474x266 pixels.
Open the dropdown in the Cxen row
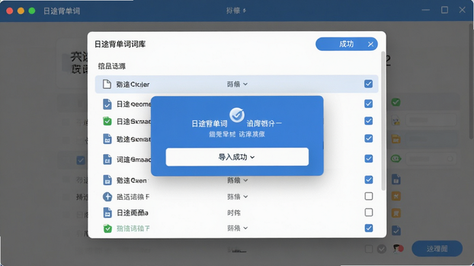click(238, 180)
